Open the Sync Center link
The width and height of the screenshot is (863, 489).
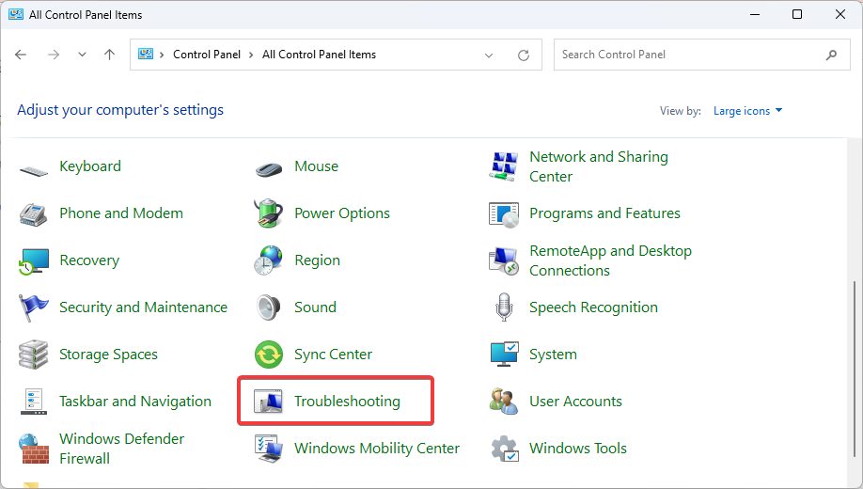pos(333,355)
